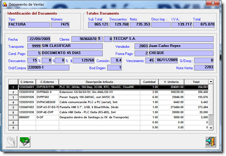Select row header number 7
Screen dimensions: 226x156
(13, 118)
